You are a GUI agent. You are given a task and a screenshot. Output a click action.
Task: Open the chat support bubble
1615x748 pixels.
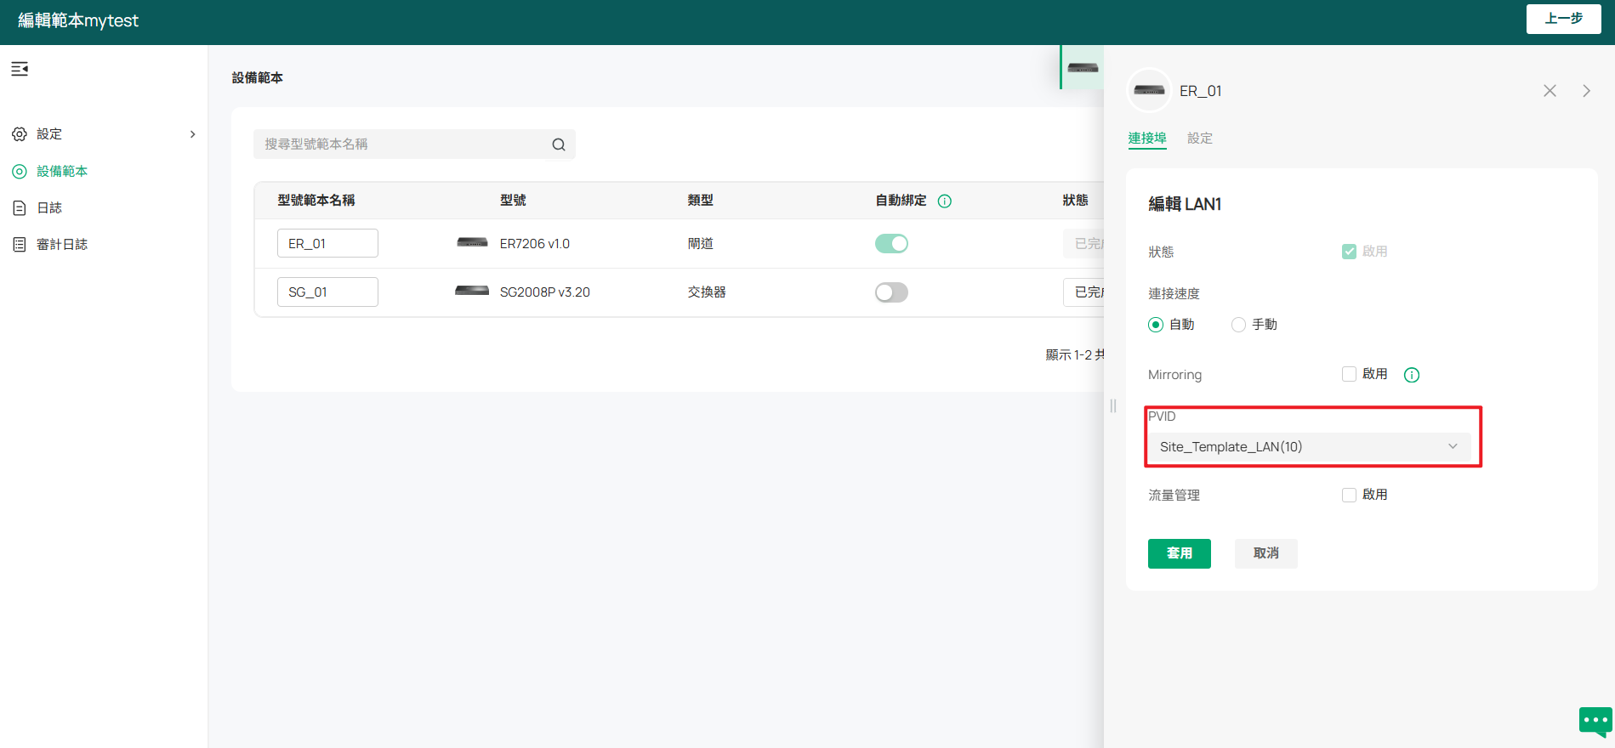1595,722
